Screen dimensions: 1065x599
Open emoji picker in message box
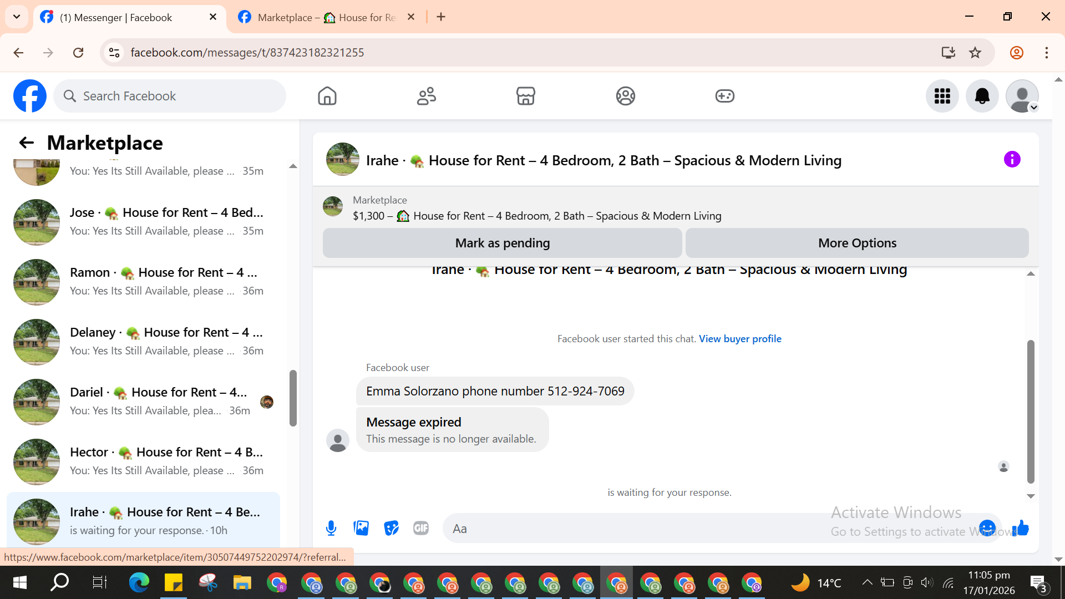[x=987, y=528]
